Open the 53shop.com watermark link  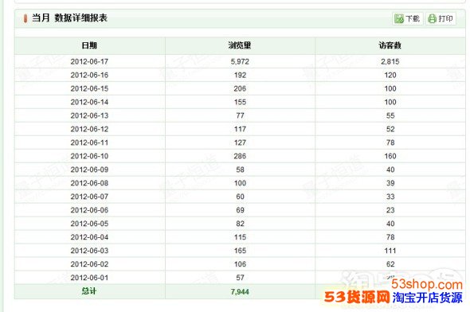pos(427,284)
